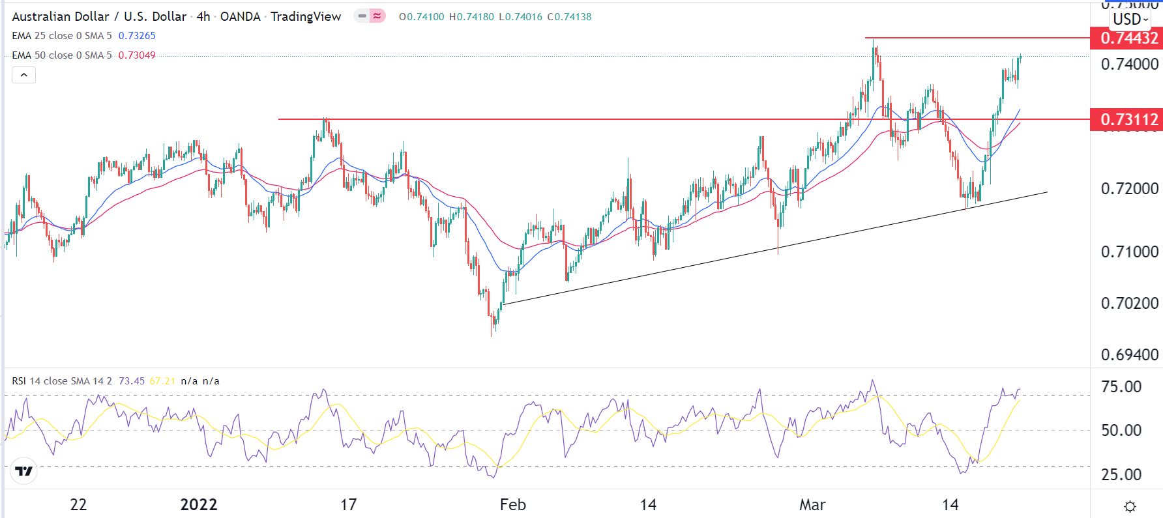This screenshot has width=1163, height=518.
Task: Click the grey dash status icon
Action: tap(362, 16)
